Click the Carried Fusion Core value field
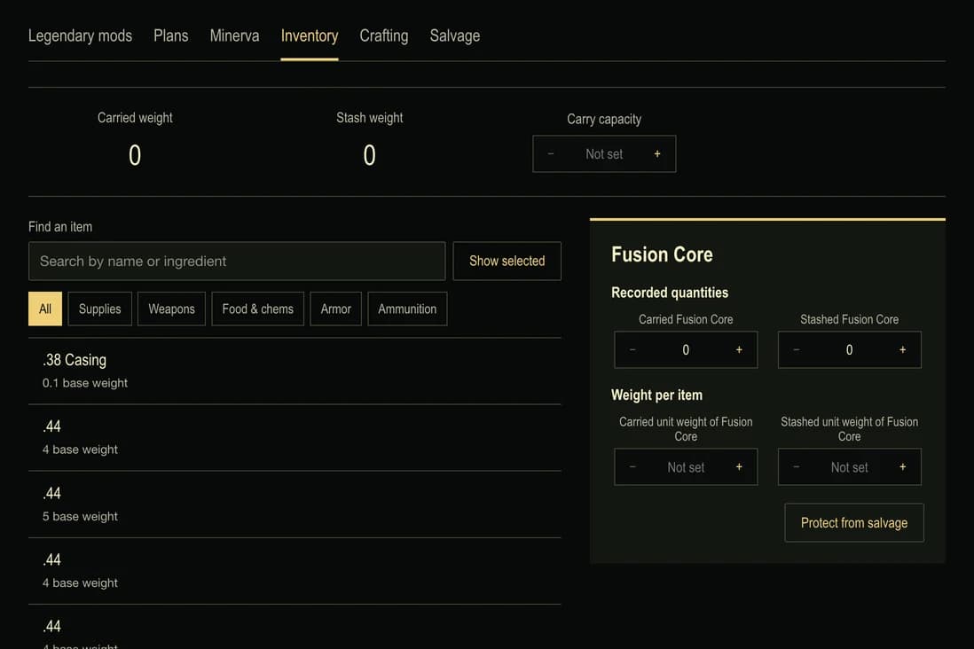The width and height of the screenshot is (974, 649). (686, 349)
